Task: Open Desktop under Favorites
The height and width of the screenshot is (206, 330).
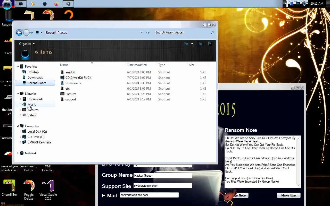Action: pyautogui.click(x=33, y=72)
